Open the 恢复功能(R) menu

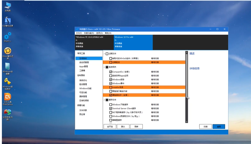point(89,33)
